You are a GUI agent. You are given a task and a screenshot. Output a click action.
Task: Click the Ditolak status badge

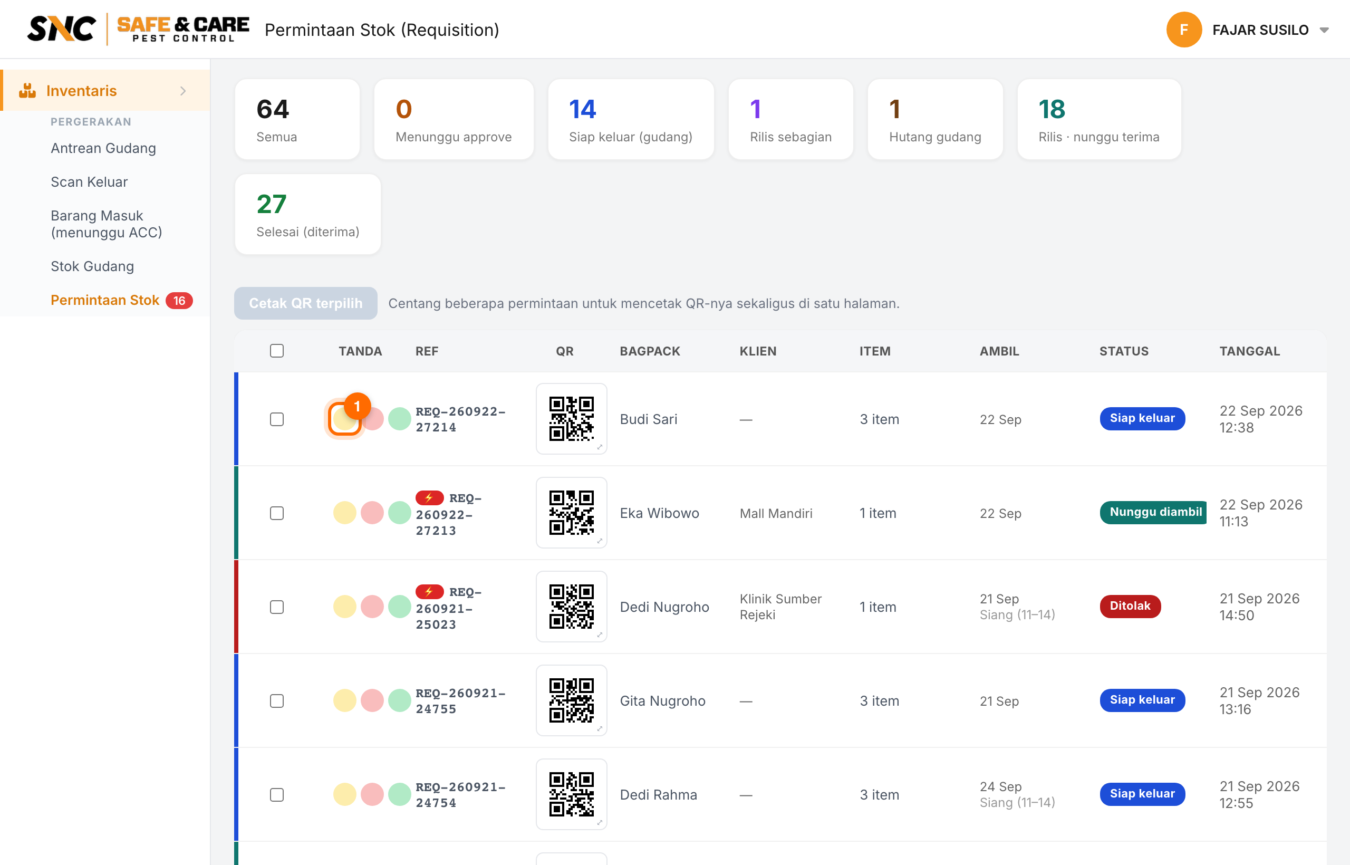pyautogui.click(x=1130, y=606)
